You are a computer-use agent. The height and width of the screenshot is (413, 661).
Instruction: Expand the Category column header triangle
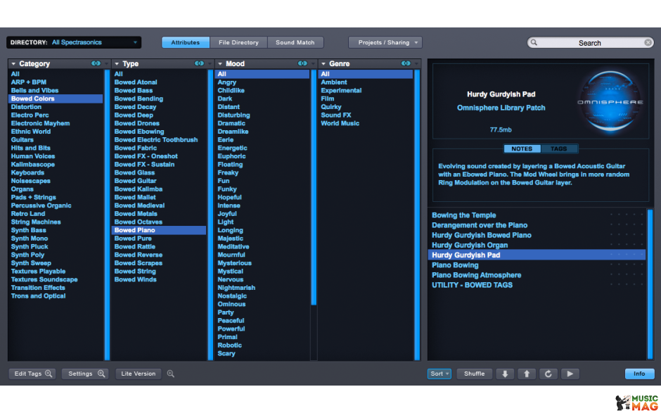click(13, 64)
